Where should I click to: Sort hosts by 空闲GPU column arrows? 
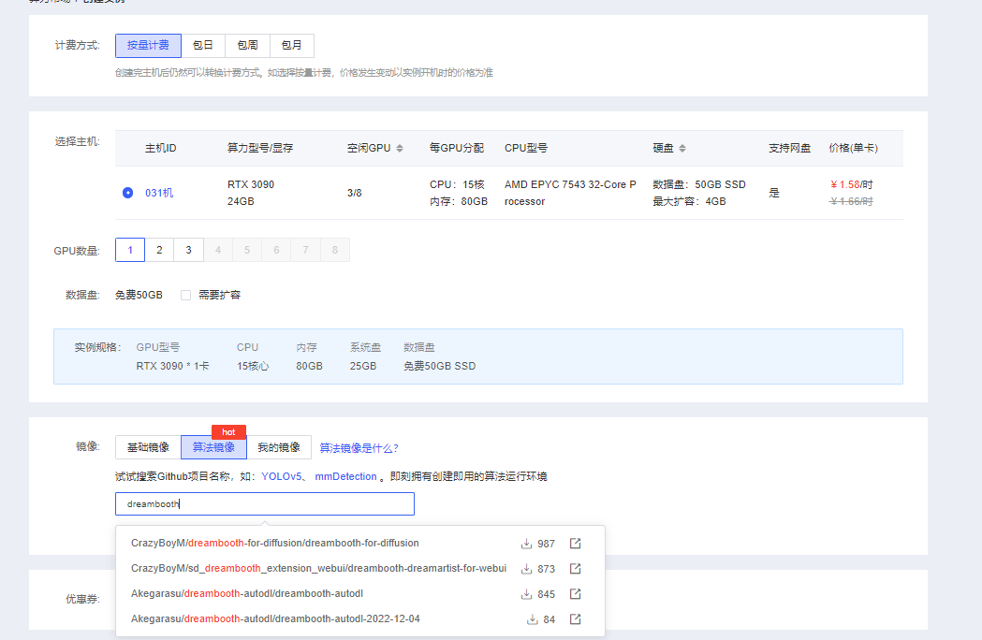point(400,149)
